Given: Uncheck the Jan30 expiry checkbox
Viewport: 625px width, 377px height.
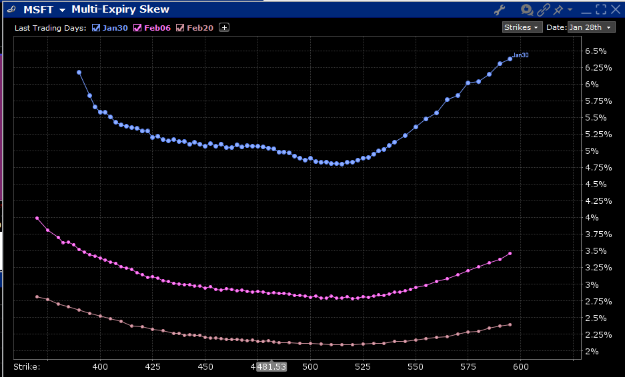Looking at the screenshot, I should click(x=96, y=28).
